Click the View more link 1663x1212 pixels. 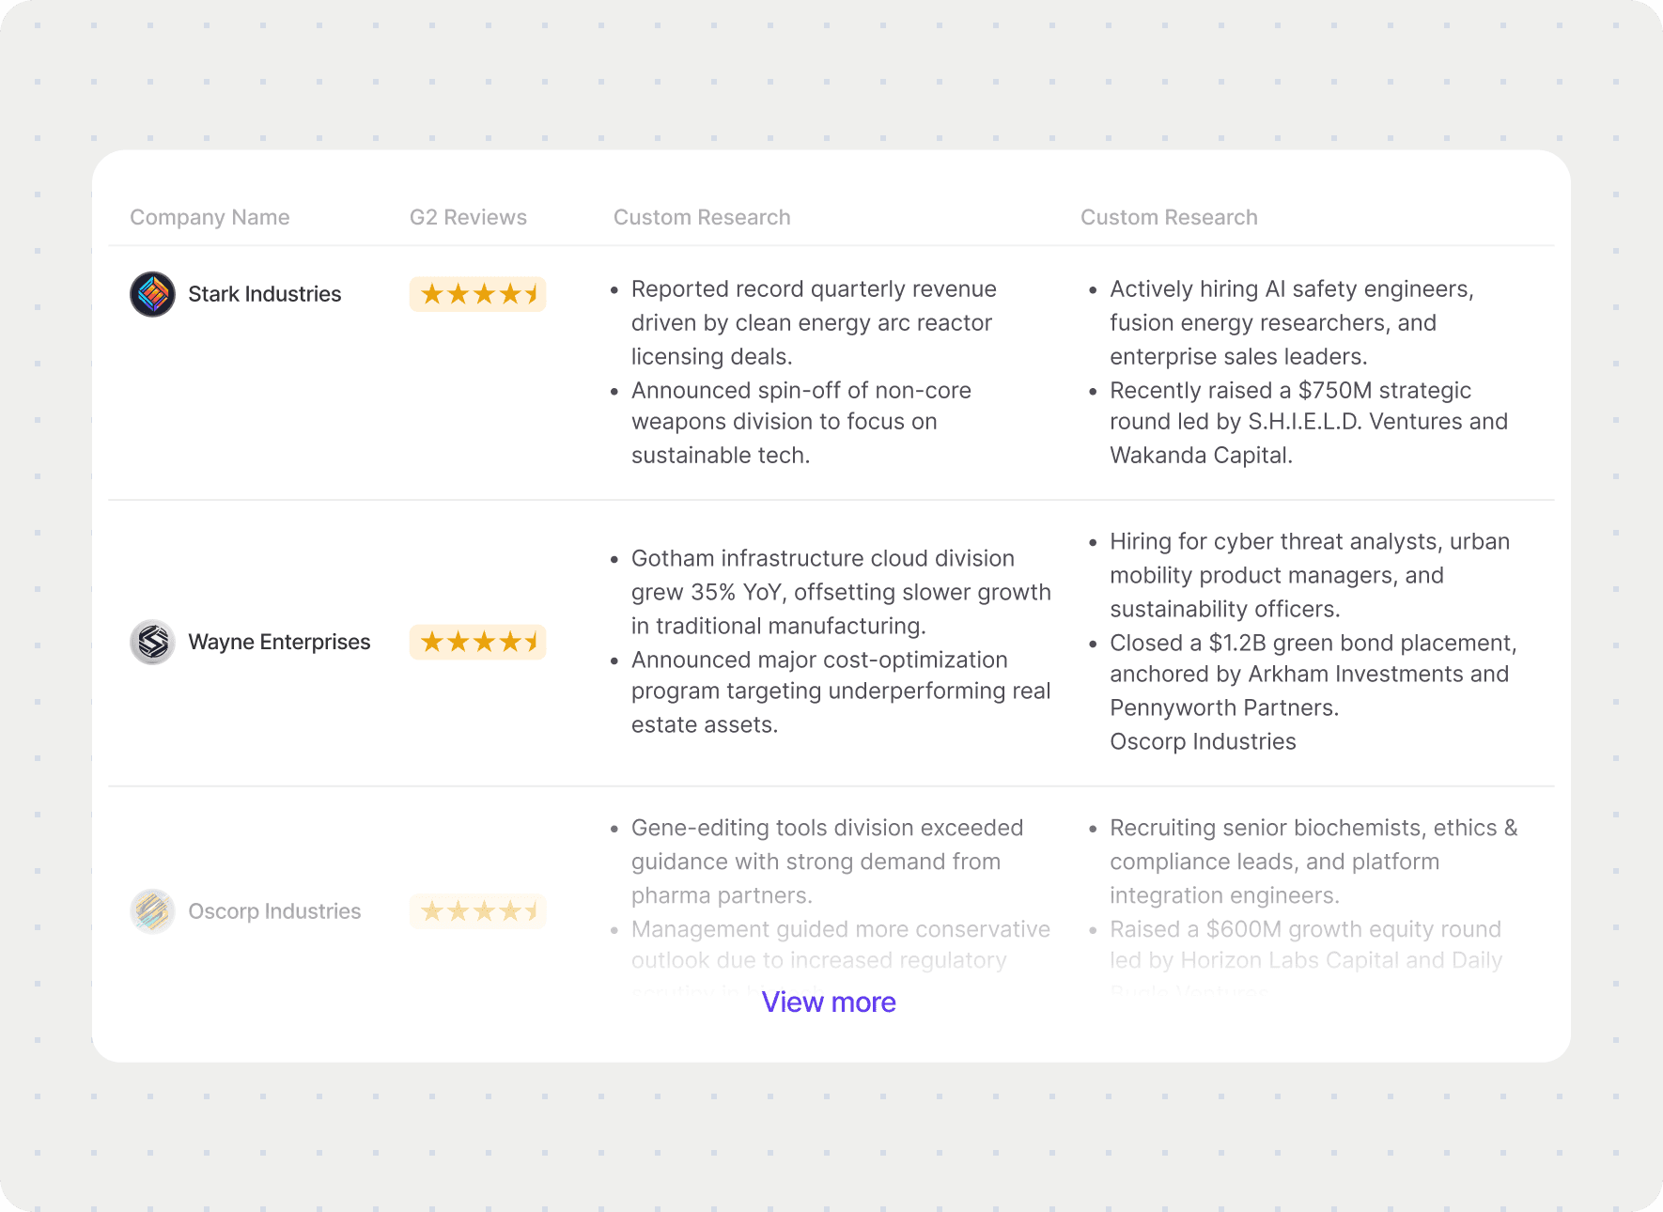pyautogui.click(x=829, y=1002)
